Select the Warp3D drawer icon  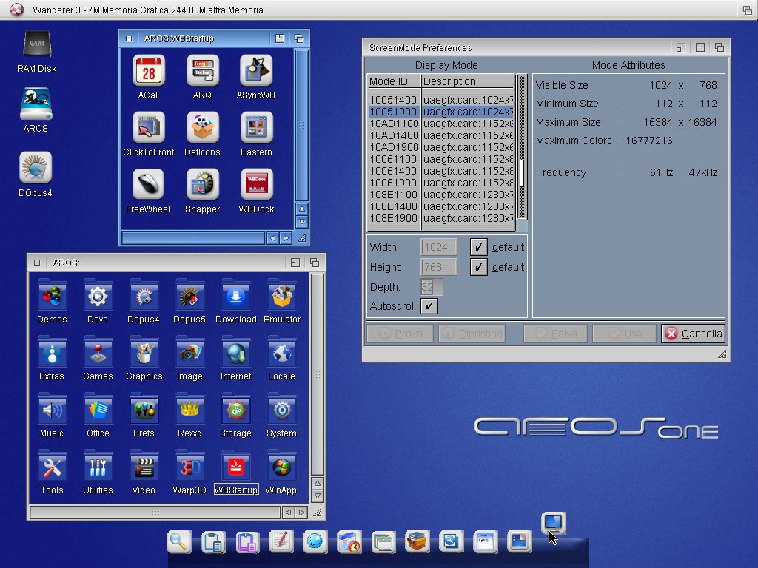coord(189,466)
